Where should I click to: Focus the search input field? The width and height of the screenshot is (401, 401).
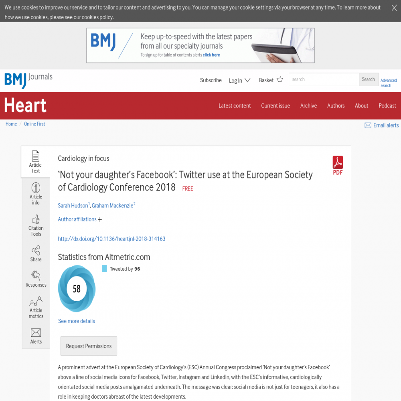pos(324,79)
